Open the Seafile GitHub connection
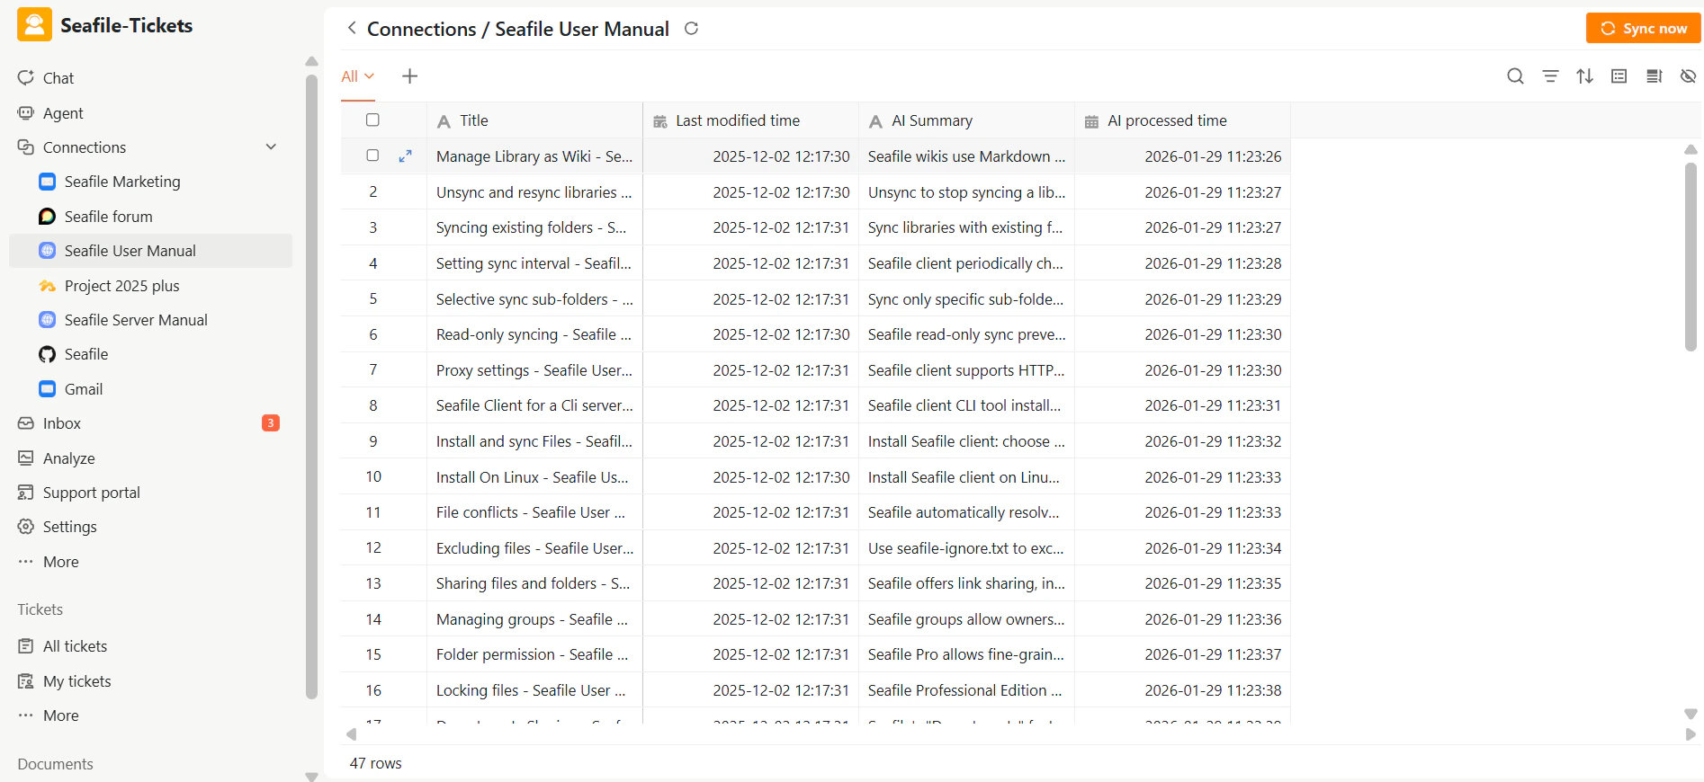1704x782 pixels. coord(150,354)
